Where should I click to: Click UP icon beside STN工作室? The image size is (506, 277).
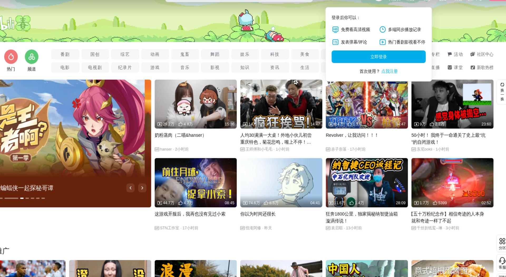click(157, 228)
